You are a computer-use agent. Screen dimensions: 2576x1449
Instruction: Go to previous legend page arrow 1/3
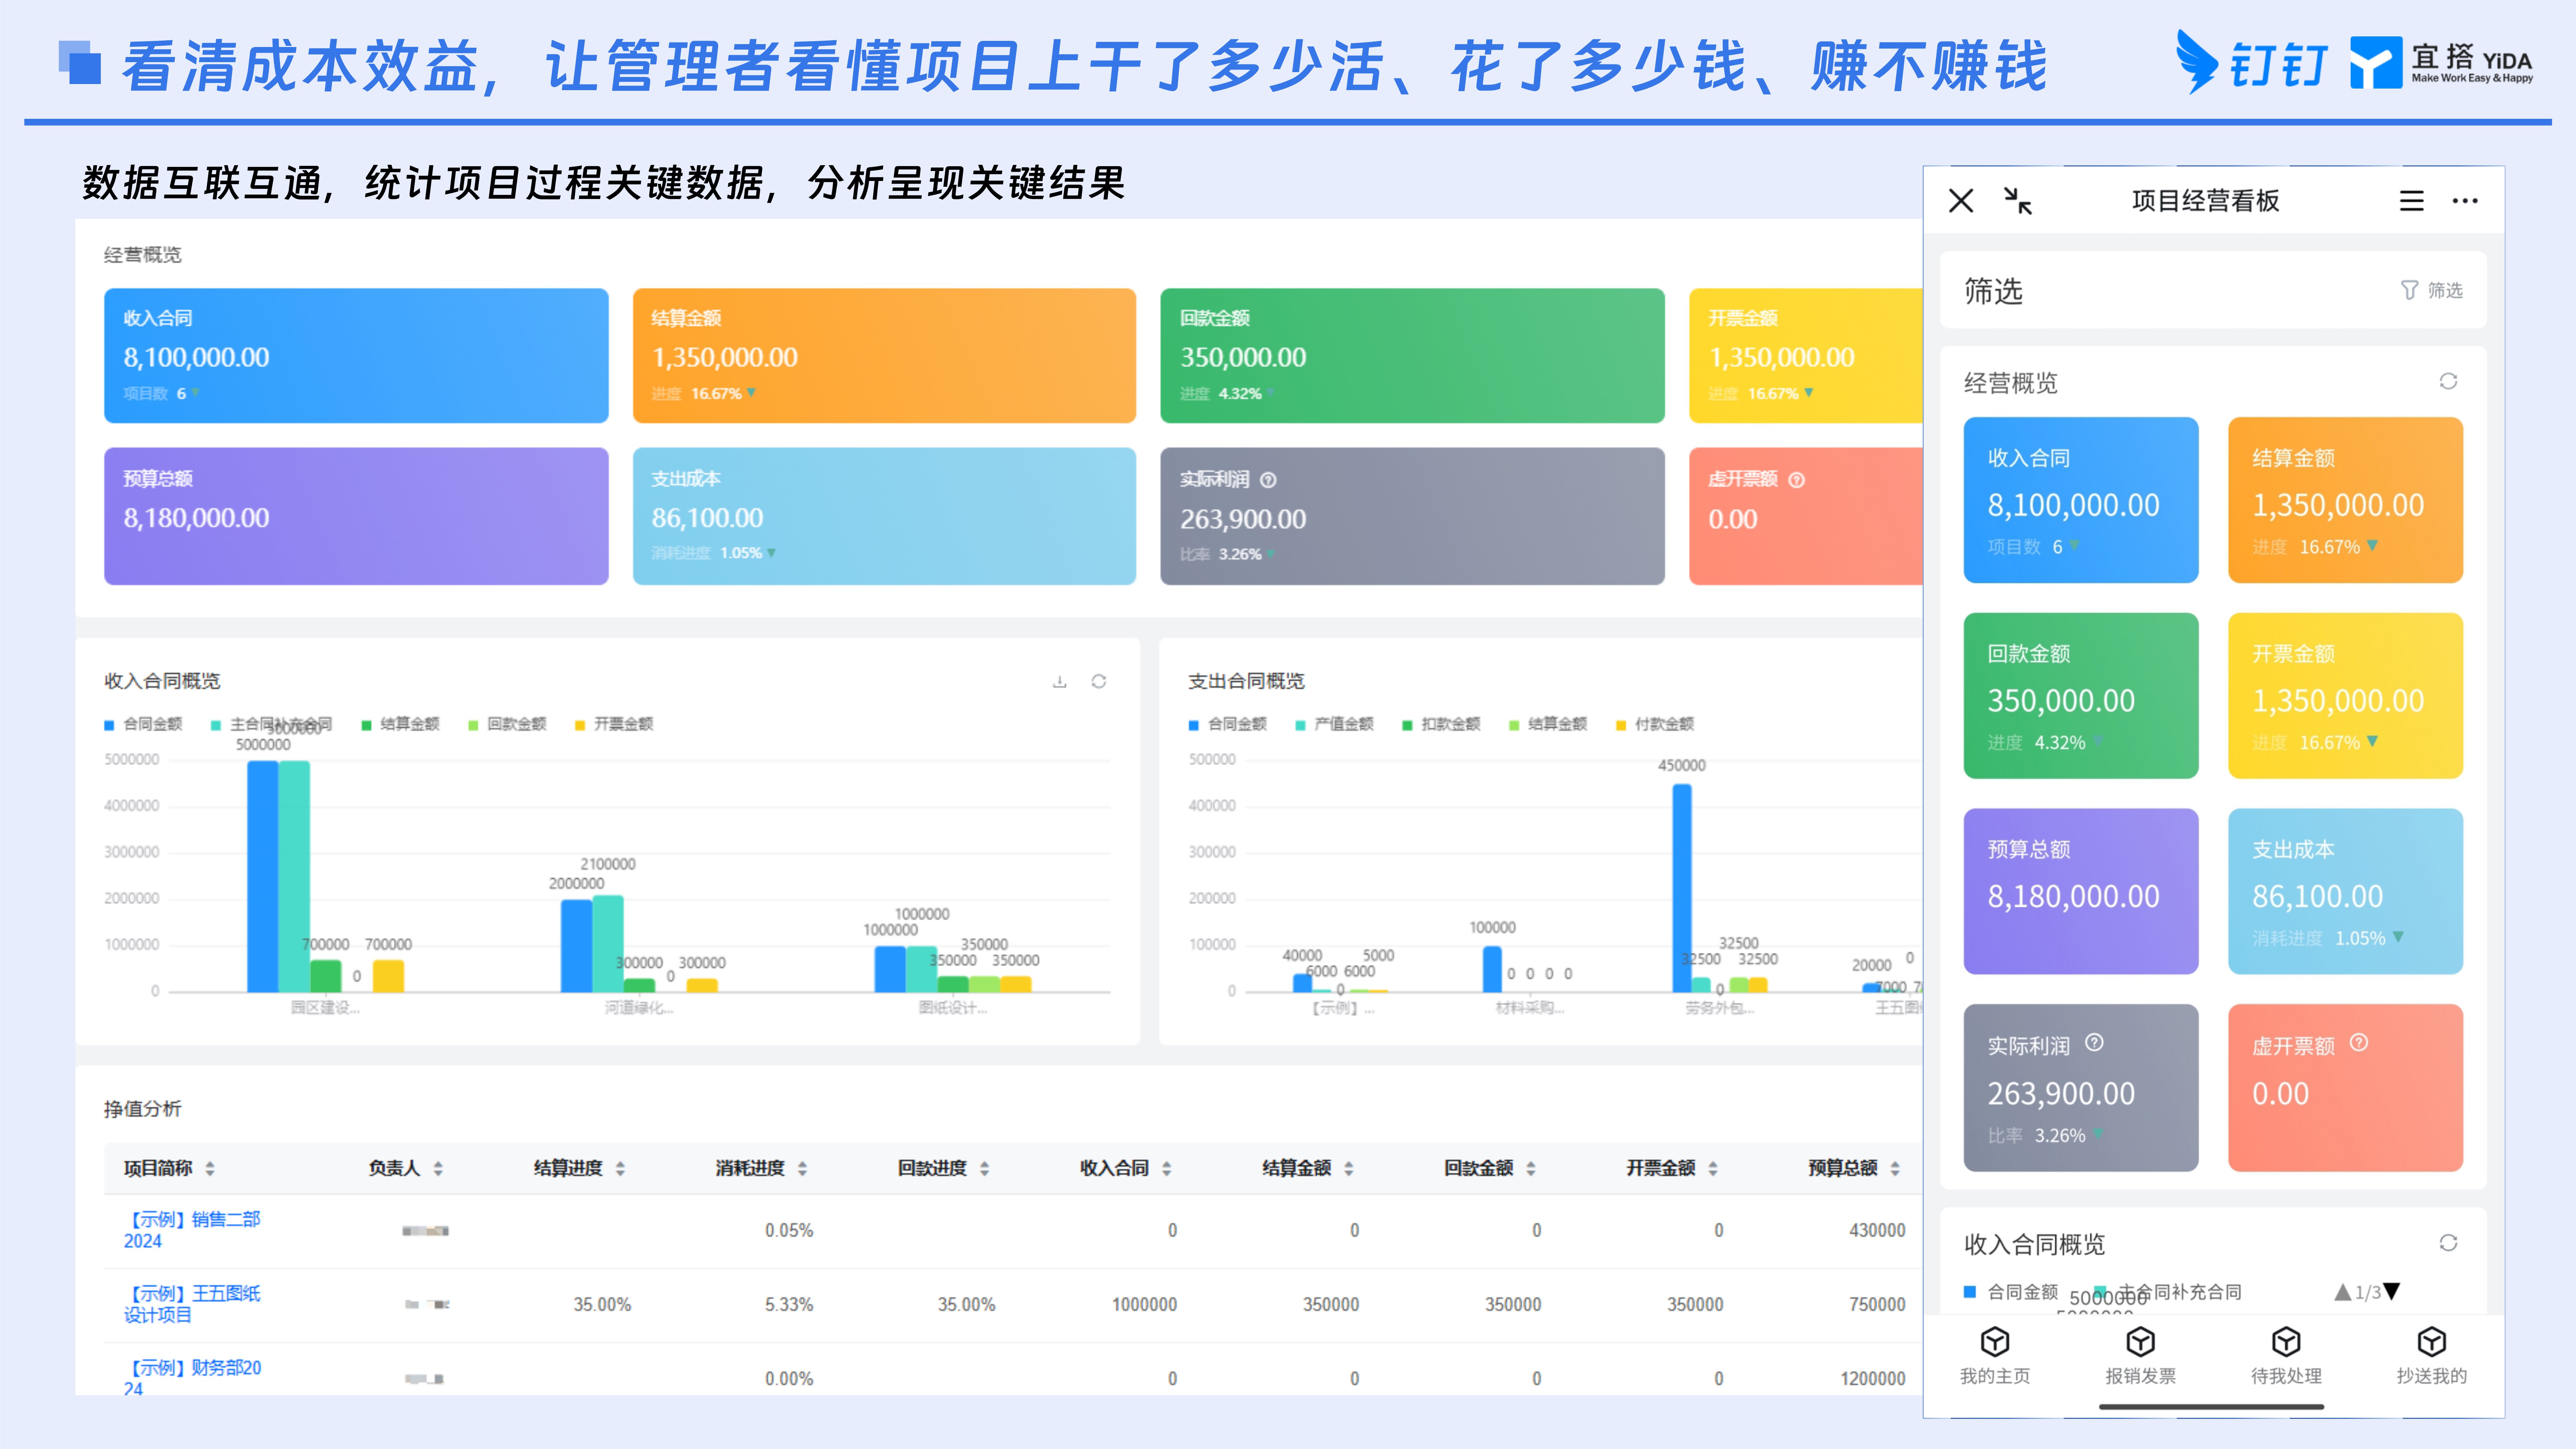(x=2343, y=1292)
